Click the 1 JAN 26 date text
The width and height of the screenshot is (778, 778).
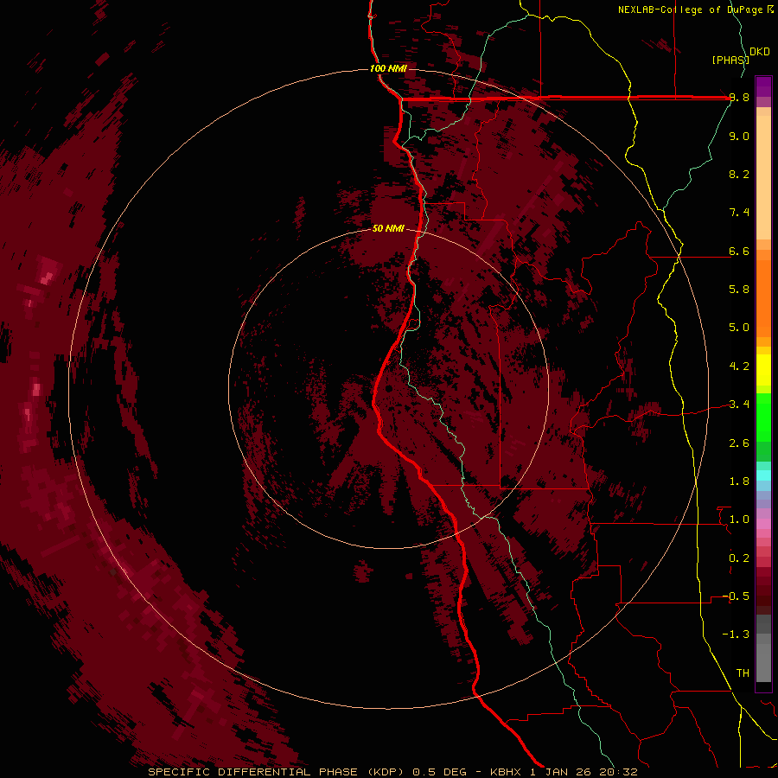(561, 772)
